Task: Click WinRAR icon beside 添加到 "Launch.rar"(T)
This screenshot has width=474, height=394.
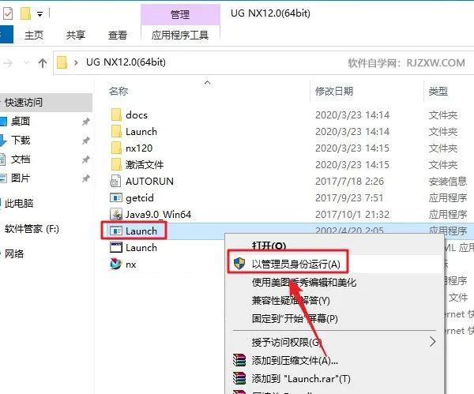Action: (239, 378)
